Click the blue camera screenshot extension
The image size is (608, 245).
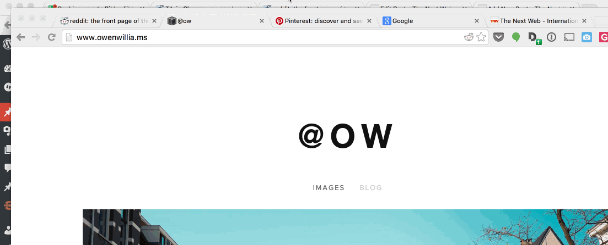(587, 37)
